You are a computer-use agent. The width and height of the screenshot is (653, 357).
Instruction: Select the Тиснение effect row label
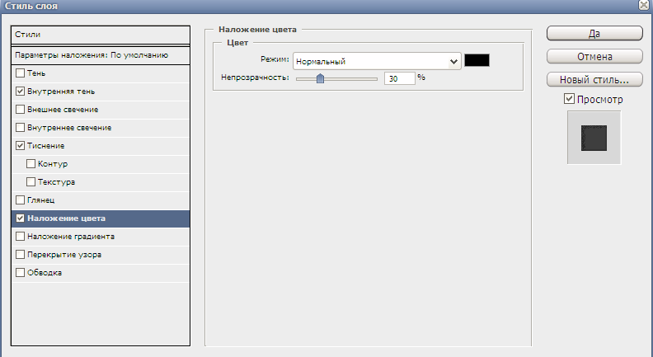point(46,146)
